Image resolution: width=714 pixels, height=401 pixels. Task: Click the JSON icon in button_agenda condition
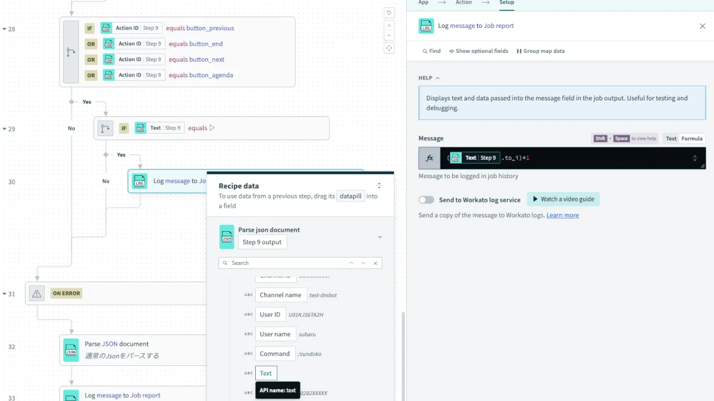click(x=108, y=75)
